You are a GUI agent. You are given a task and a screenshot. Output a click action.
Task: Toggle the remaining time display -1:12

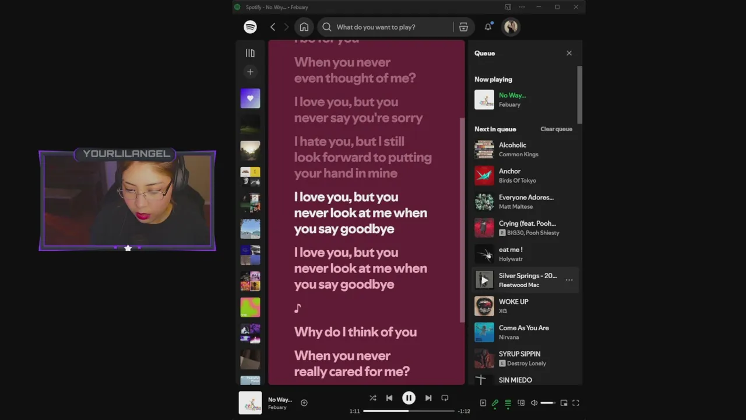tap(464, 411)
